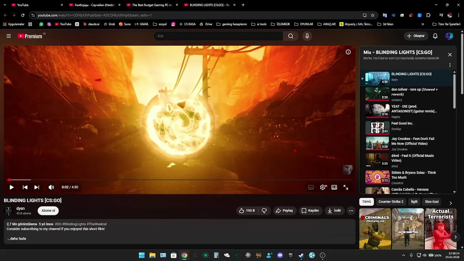The height and width of the screenshot is (261, 464).
Task: Mute the video volume
Action: pyautogui.click(x=51, y=187)
